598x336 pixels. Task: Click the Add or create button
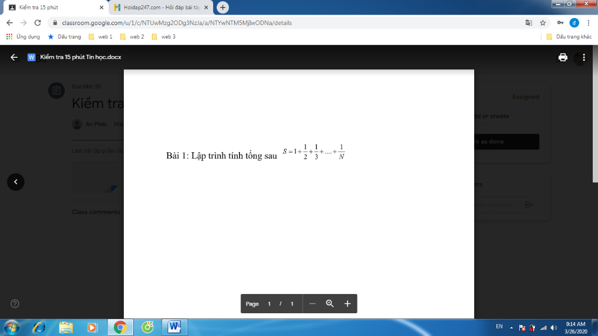coord(506,116)
